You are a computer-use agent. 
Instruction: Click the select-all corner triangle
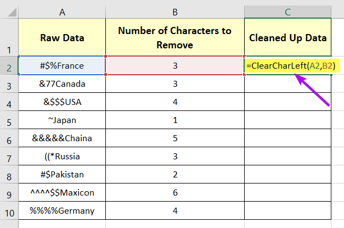tap(12, 12)
